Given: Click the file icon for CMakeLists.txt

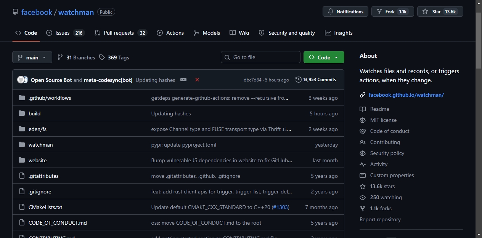Looking at the screenshot, I should pyautogui.click(x=22, y=207).
